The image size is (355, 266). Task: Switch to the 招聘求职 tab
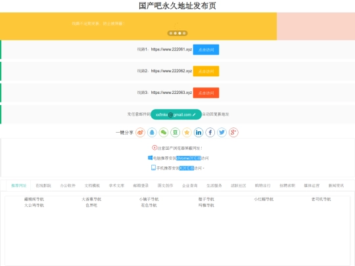pyautogui.click(x=287, y=186)
